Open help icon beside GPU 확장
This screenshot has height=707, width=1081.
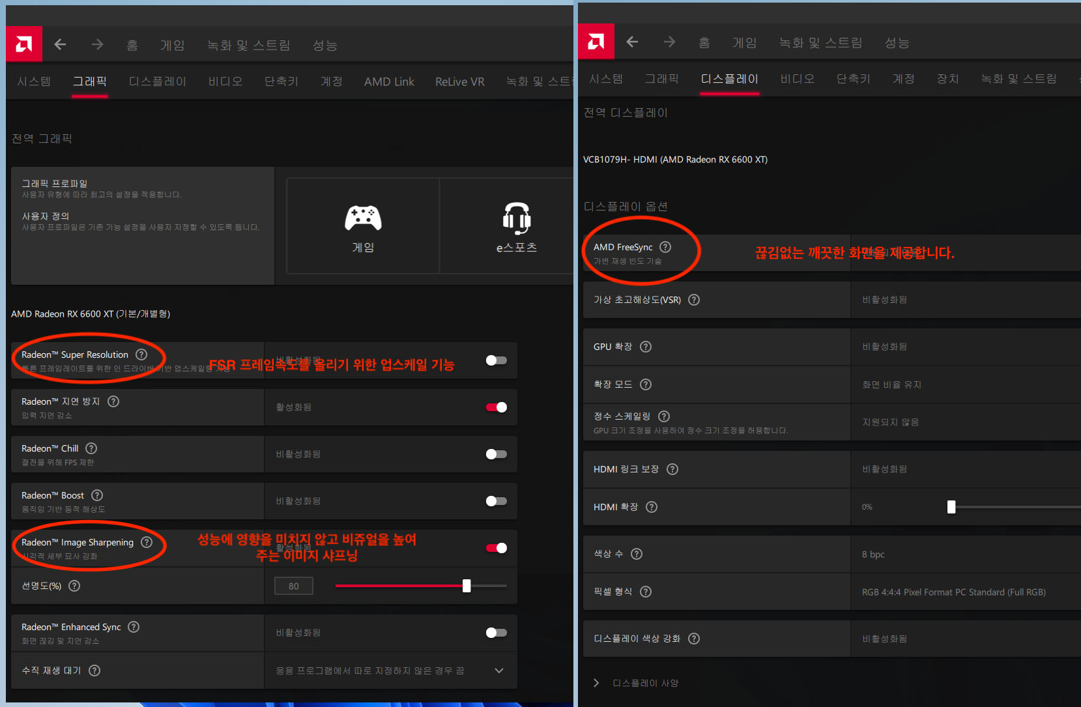click(646, 347)
